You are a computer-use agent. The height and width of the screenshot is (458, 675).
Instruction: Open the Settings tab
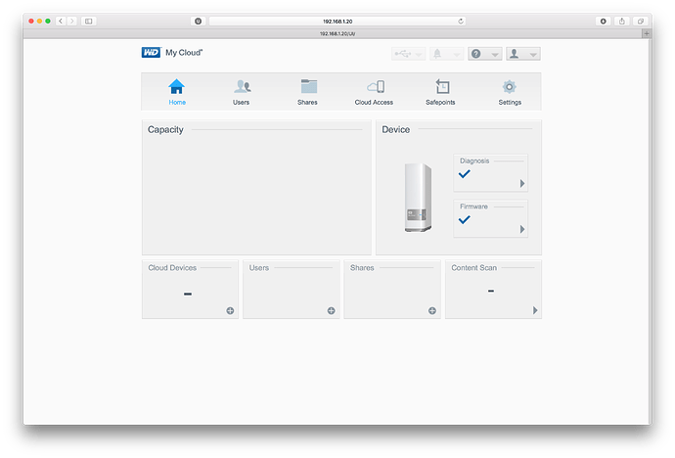click(x=510, y=92)
